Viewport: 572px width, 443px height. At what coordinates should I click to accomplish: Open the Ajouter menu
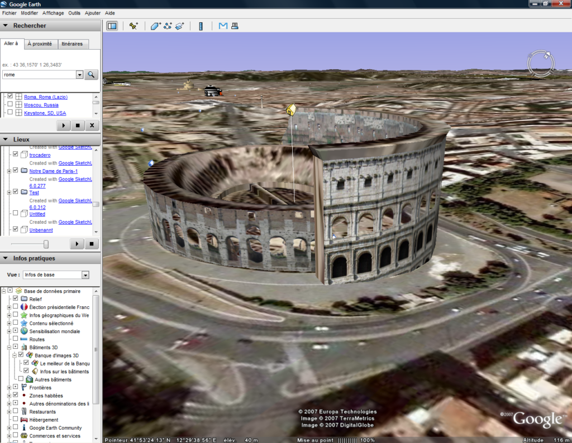click(93, 13)
